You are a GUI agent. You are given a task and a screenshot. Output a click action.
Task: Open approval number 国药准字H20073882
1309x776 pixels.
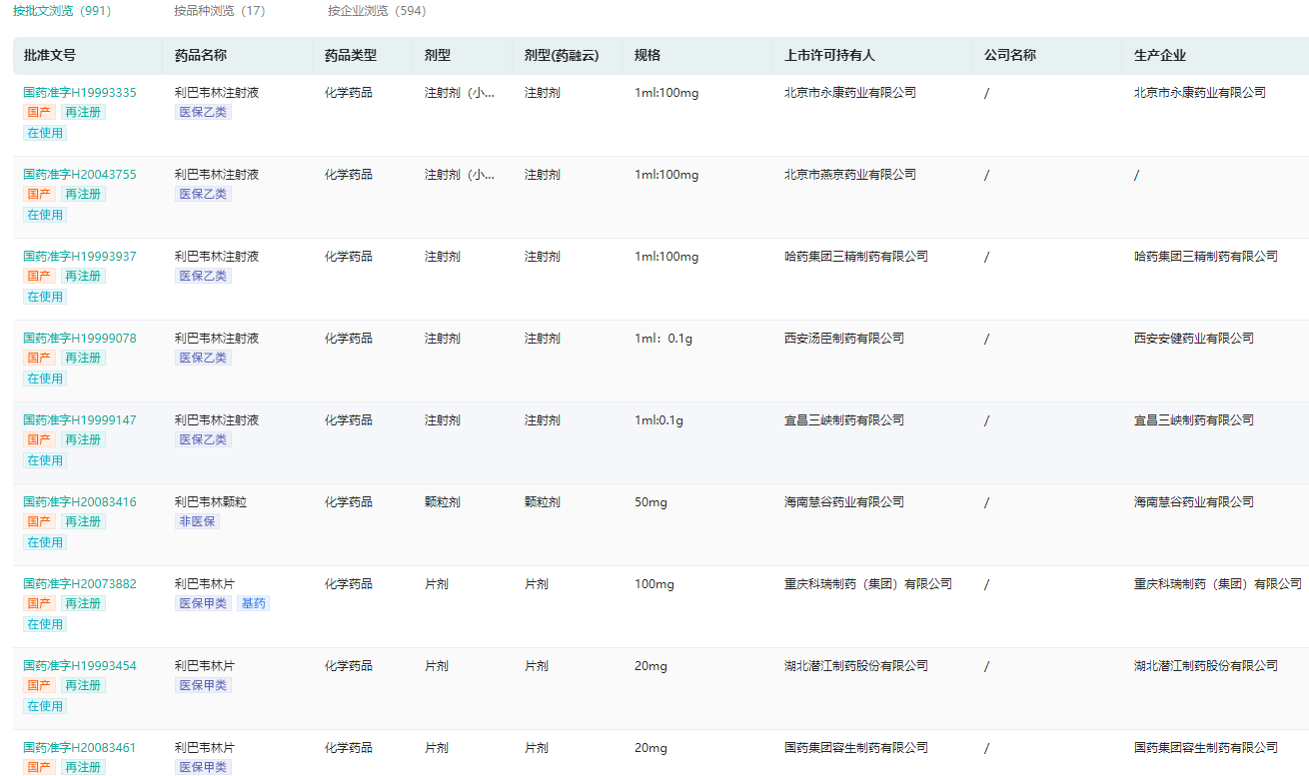click(x=80, y=584)
